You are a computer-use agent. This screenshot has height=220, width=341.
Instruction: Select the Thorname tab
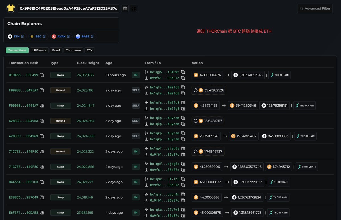[73, 50]
